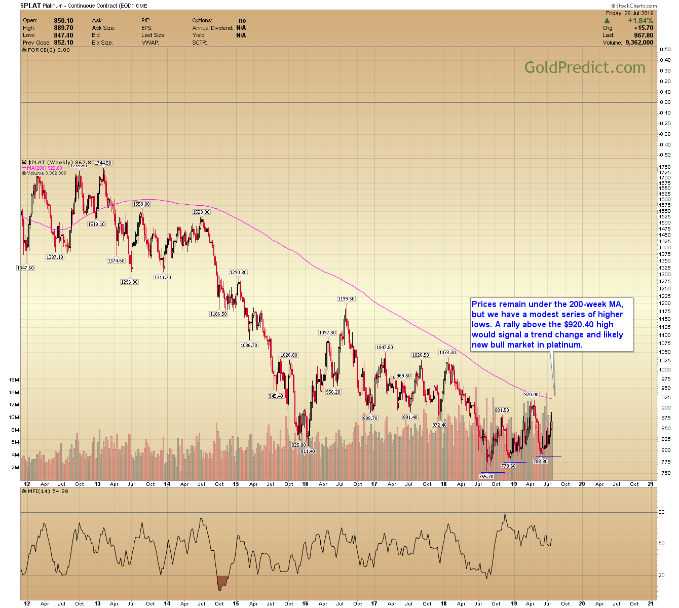Click the 1523.80 high price label
Viewport: 679px width, 608px height.
coord(201,212)
